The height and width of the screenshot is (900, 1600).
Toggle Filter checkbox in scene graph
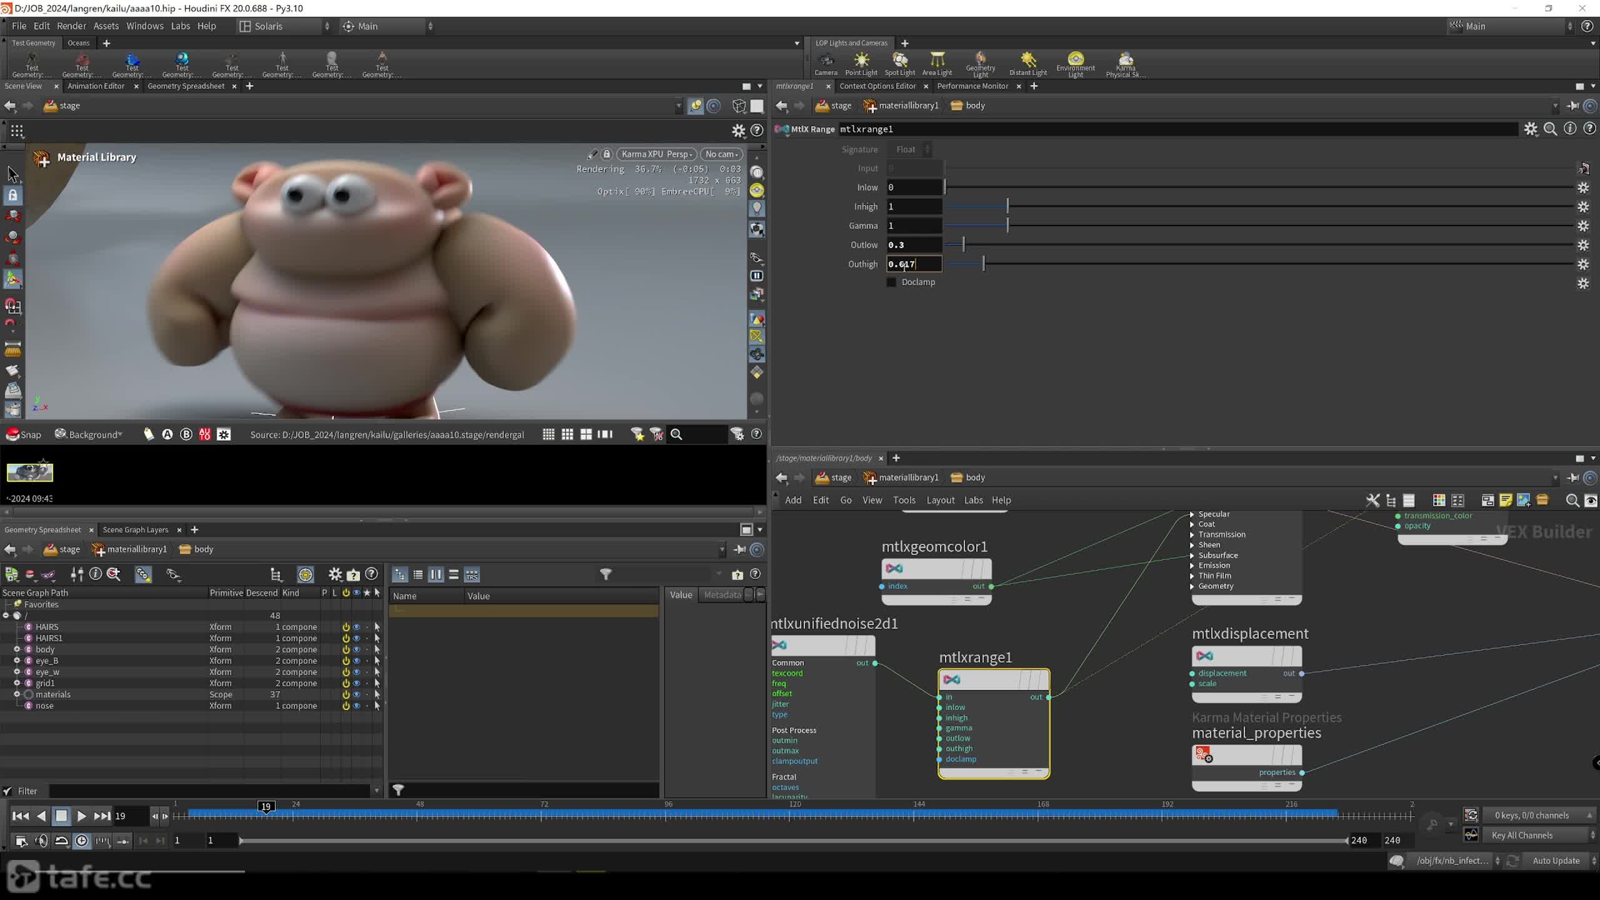(7, 791)
